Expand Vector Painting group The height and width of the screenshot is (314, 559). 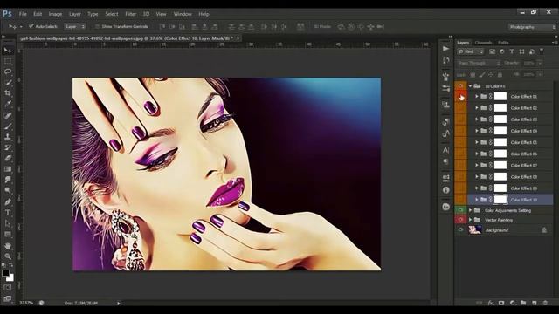[470, 220]
